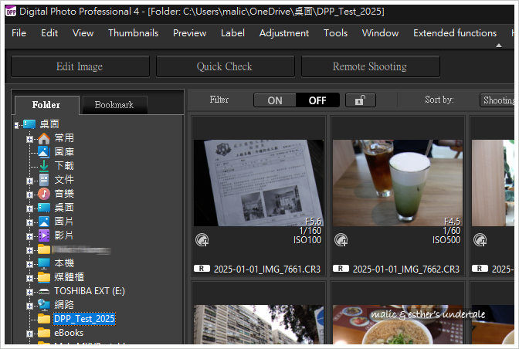Open the Adjustment menu
Viewport: 519px width, 349px height.
click(284, 33)
